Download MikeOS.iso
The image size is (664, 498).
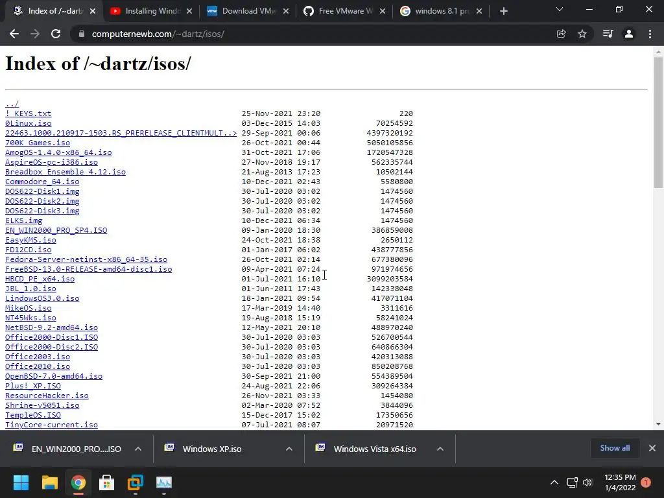point(29,308)
